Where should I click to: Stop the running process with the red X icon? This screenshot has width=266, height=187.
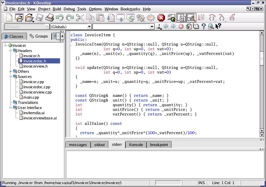coord(161,18)
